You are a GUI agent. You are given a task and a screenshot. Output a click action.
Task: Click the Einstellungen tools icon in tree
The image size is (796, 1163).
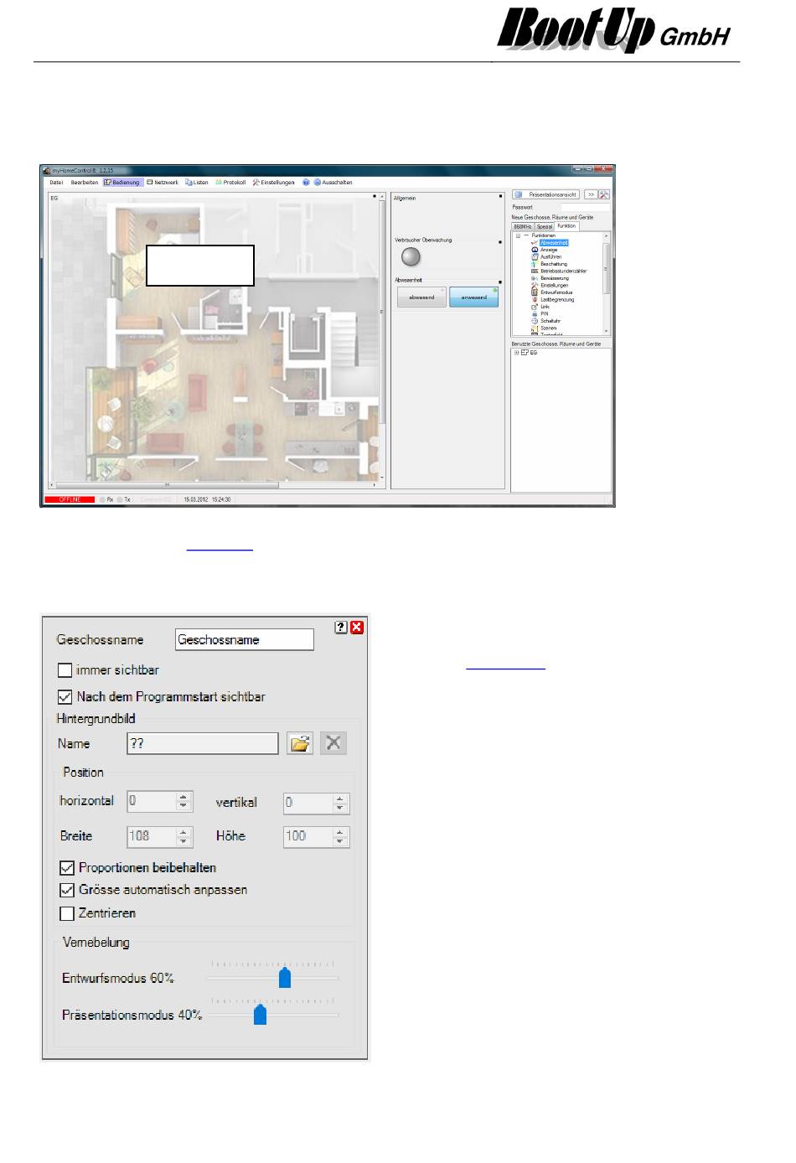point(535,285)
